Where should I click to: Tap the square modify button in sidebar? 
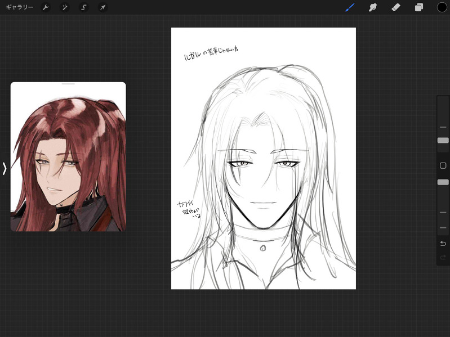pyautogui.click(x=443, y=165)
